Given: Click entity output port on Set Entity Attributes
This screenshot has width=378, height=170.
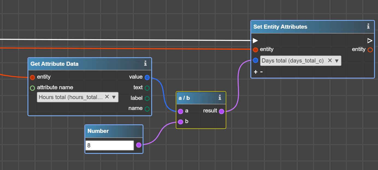Looking at the screenshot, I should 370,50.
